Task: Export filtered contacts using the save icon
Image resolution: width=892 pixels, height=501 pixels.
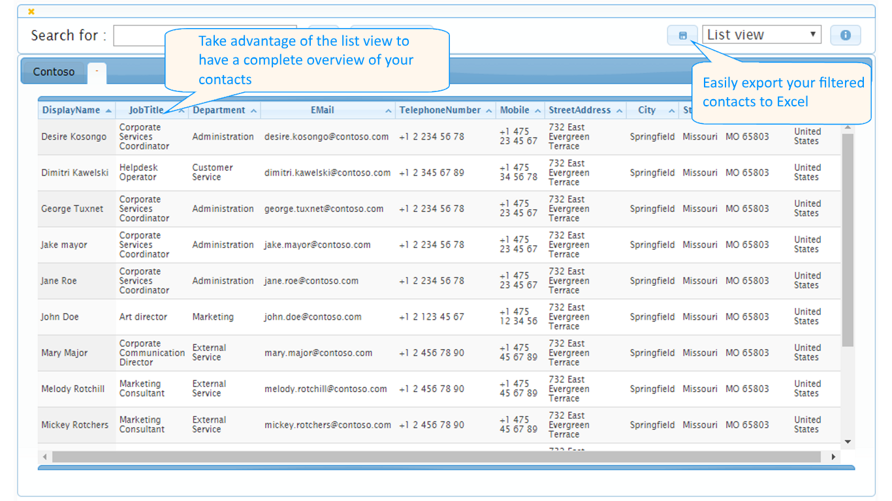Action: pos(682,35)
